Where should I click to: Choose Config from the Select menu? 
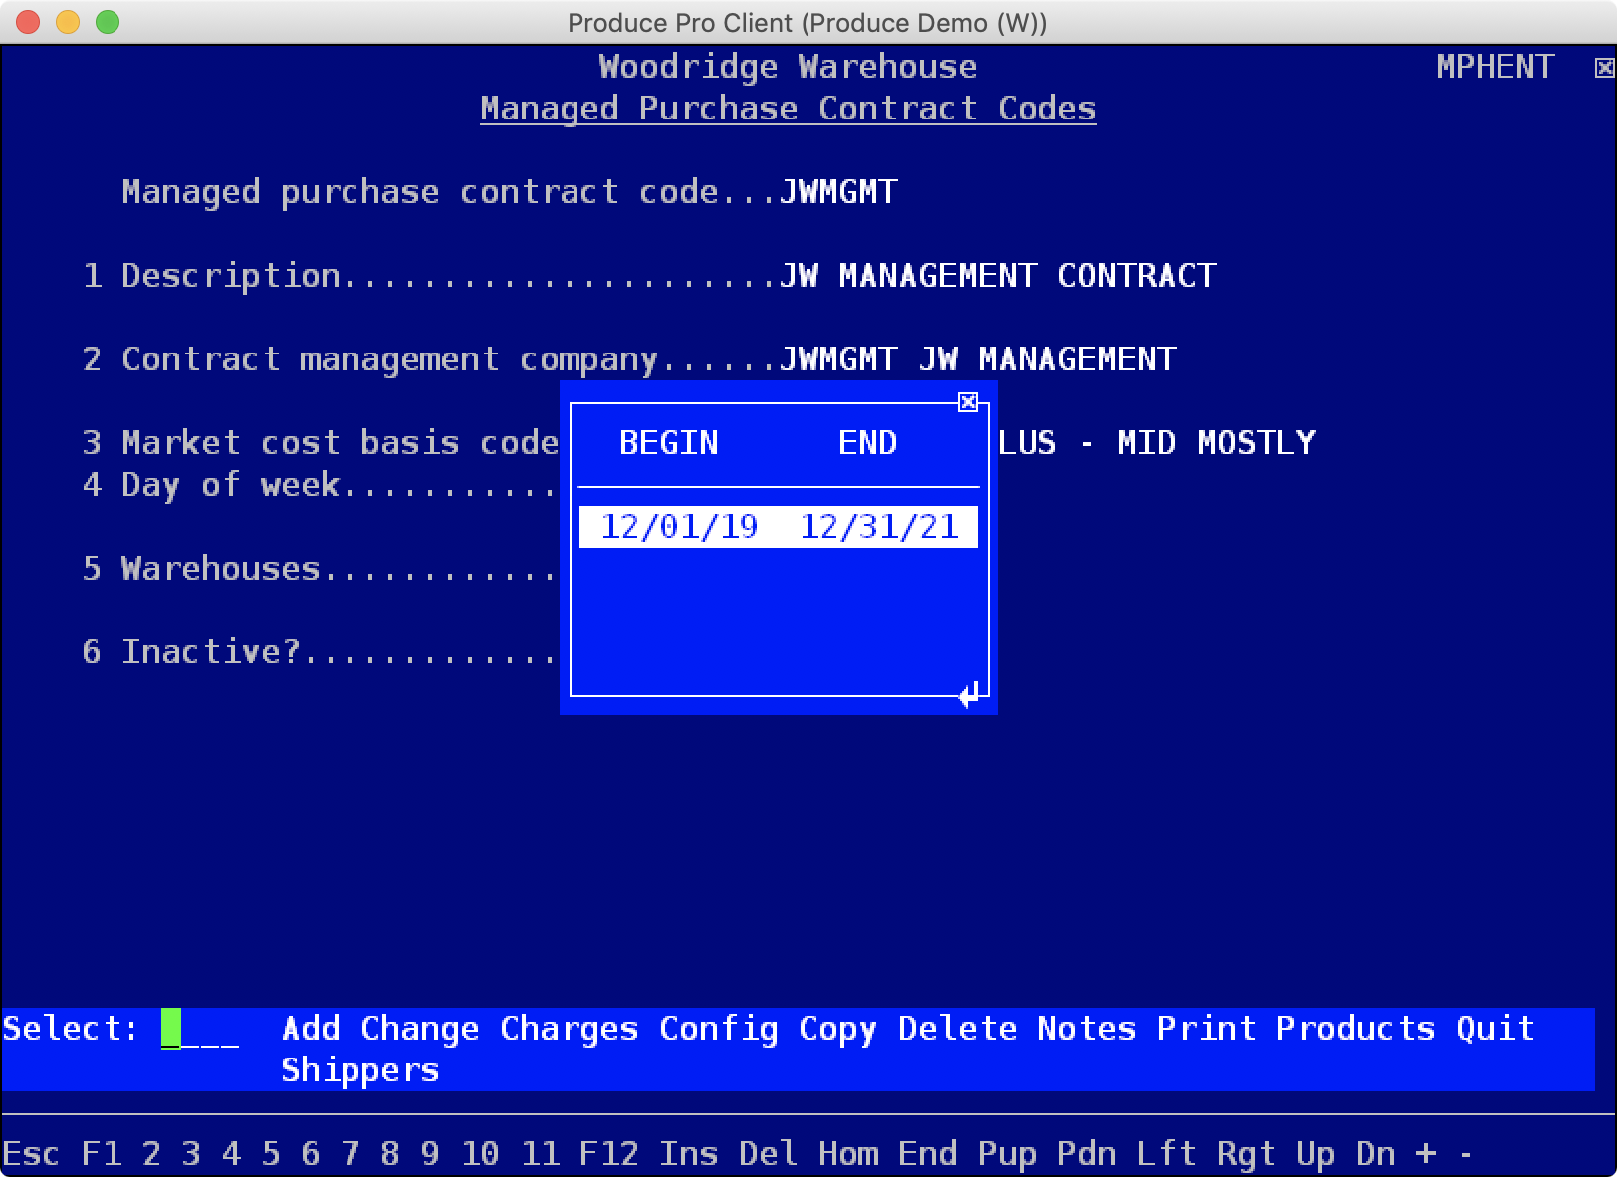point(718,1029)
